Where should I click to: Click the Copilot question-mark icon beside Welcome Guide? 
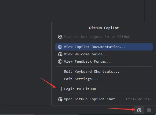pyautogui.click(x=60, y=54)
